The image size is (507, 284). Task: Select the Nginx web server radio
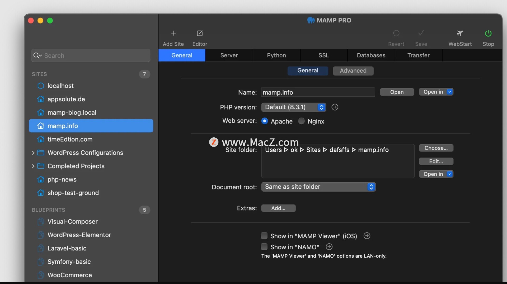click(x=301, y=121)
